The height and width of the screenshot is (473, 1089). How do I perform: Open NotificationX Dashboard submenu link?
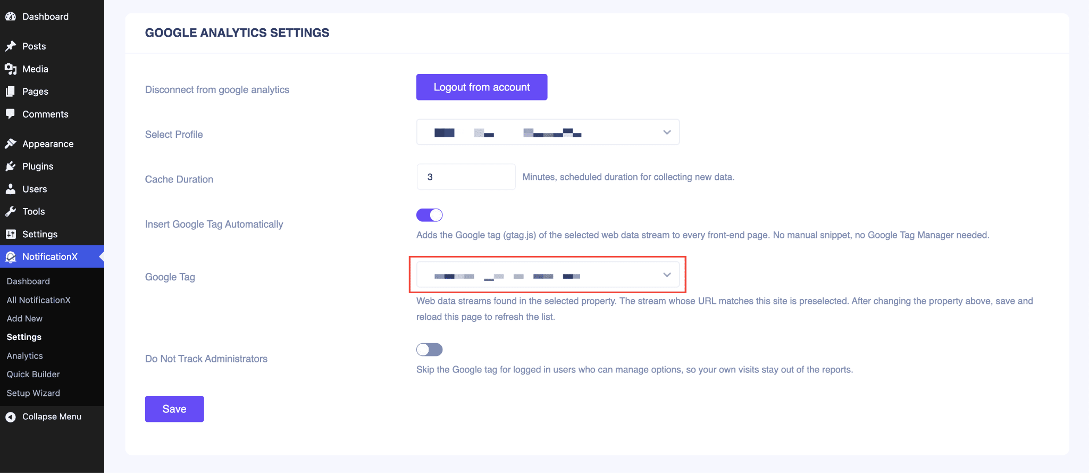click(x=28, y=281)
